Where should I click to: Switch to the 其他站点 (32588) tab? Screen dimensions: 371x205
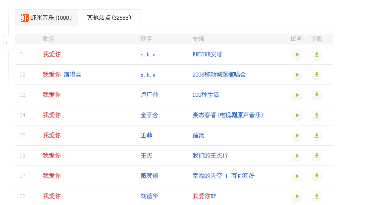[x=109, y=18]
